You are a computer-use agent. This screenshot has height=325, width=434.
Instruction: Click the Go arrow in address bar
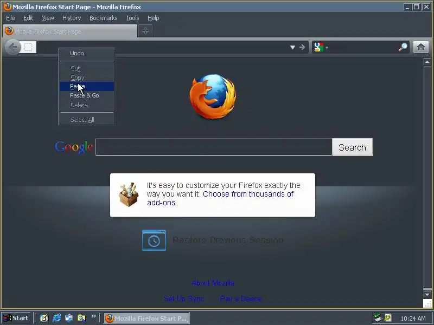tap(302, 47)
